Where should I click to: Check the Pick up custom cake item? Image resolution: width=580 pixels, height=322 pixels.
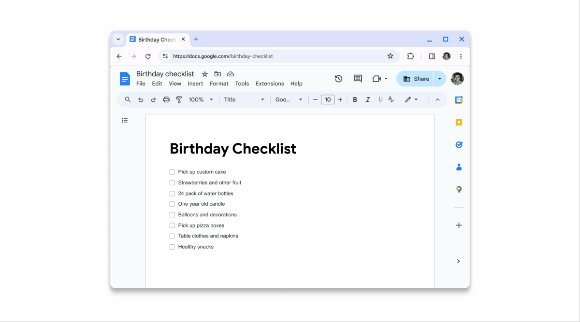172,172
